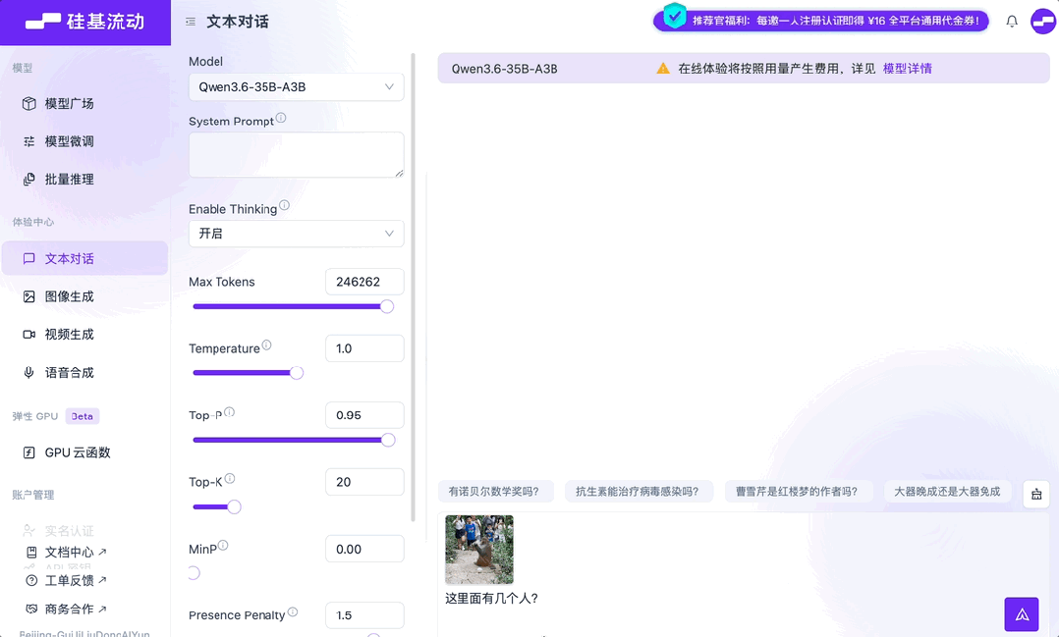Click the MinP slider handle

click(x=194, y=573)
